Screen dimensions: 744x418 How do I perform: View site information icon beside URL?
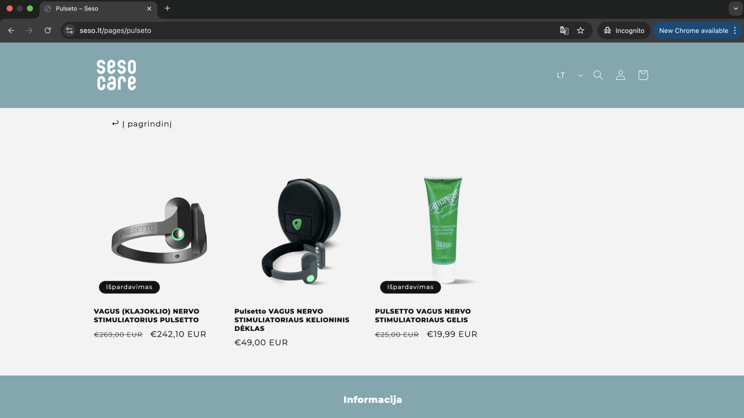pos(70,31)
